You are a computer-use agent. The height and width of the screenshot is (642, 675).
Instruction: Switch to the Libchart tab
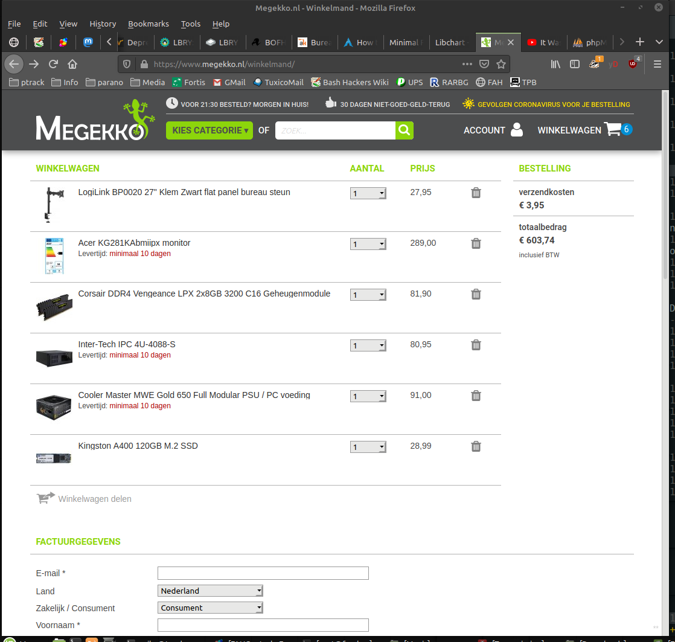coord(451,42)
